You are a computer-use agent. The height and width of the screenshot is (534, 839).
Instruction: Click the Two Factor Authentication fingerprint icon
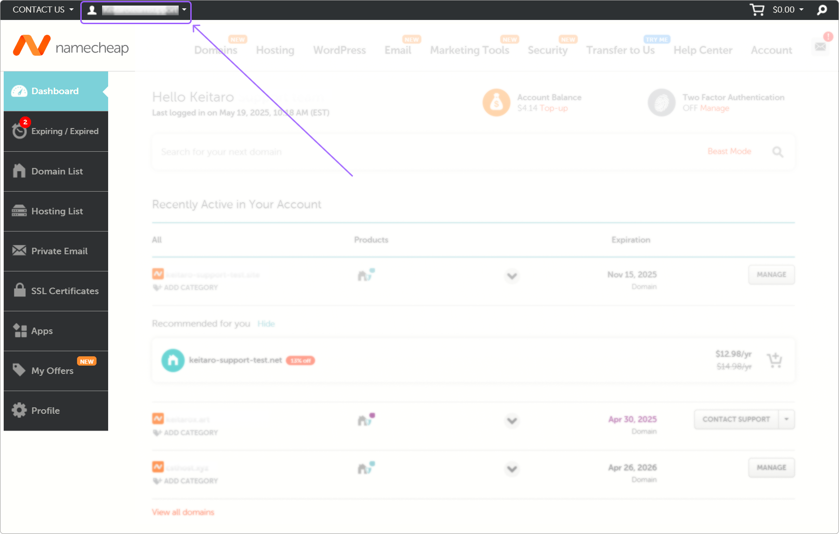[661, 103]
